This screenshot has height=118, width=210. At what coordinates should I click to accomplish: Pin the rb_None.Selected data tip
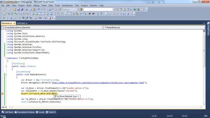[x=78, y=96]
